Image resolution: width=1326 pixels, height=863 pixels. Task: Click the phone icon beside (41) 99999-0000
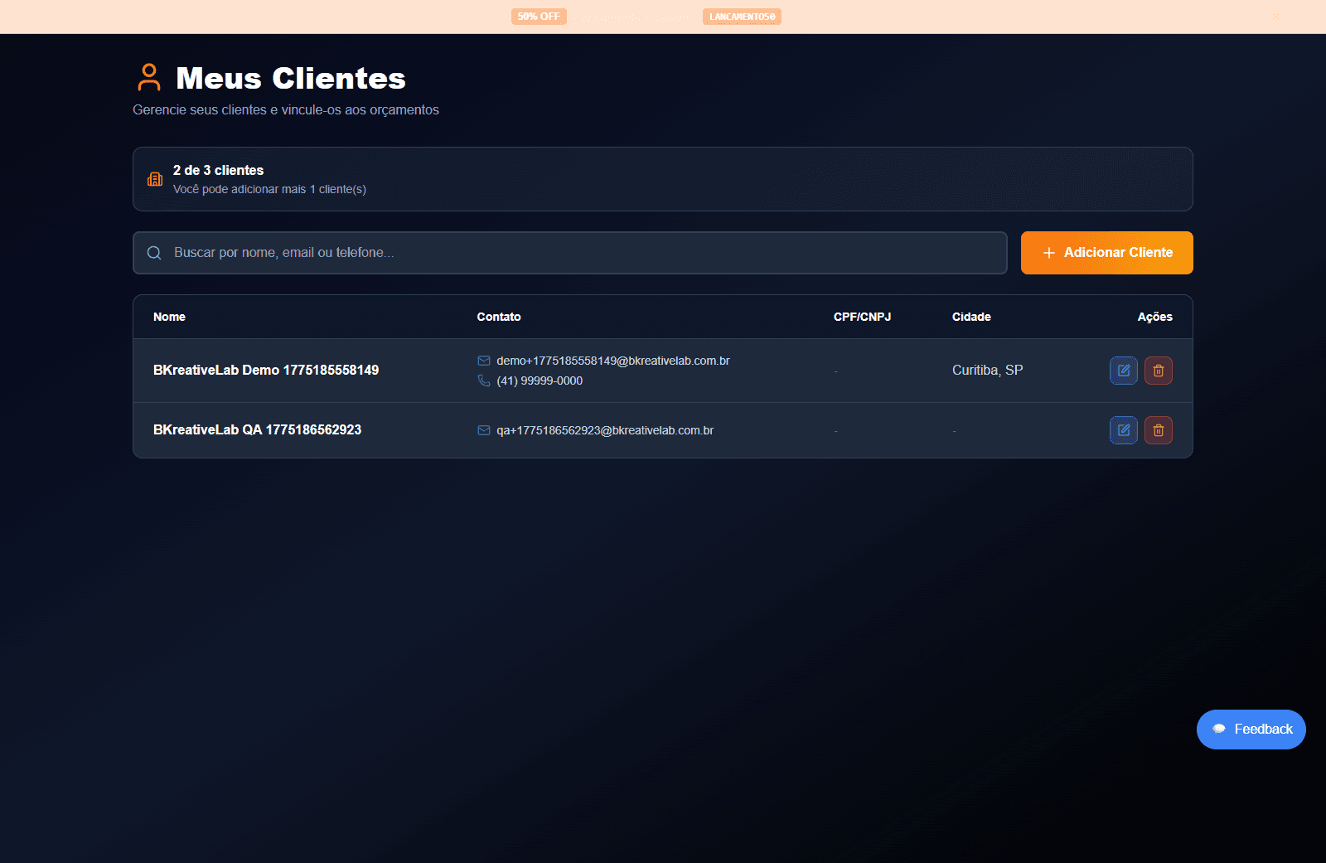(x=484, y=381)
